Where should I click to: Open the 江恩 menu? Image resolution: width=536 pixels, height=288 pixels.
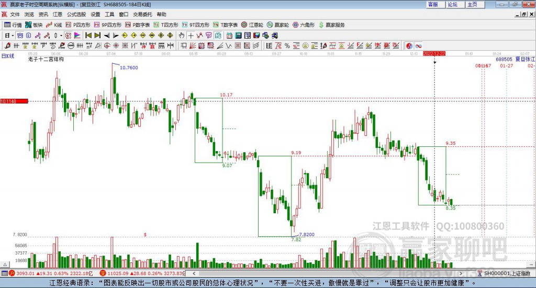click(58, 14)
